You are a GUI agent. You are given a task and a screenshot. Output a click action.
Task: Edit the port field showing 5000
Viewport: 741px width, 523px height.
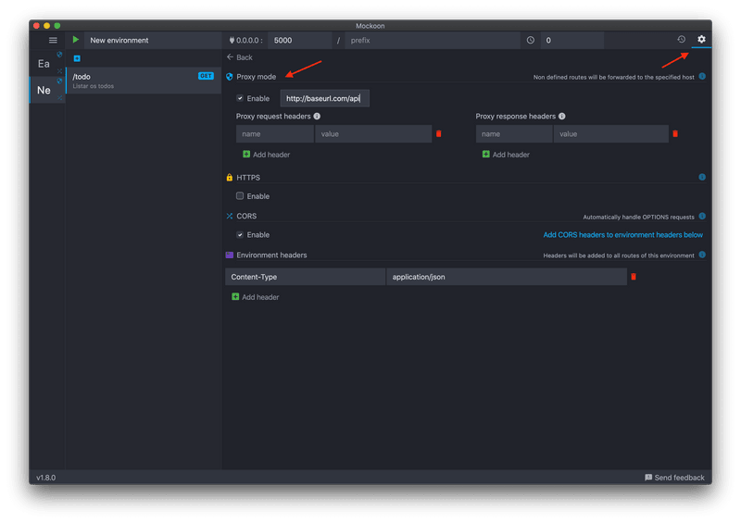[299, 40]
